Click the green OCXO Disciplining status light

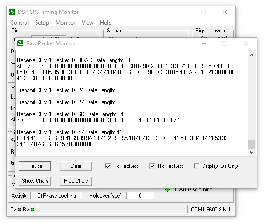pyautogui.click(x=167, y=190)
